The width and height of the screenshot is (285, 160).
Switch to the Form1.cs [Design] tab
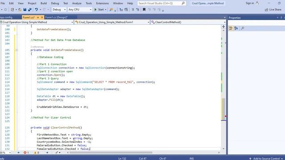click(57, 17)
